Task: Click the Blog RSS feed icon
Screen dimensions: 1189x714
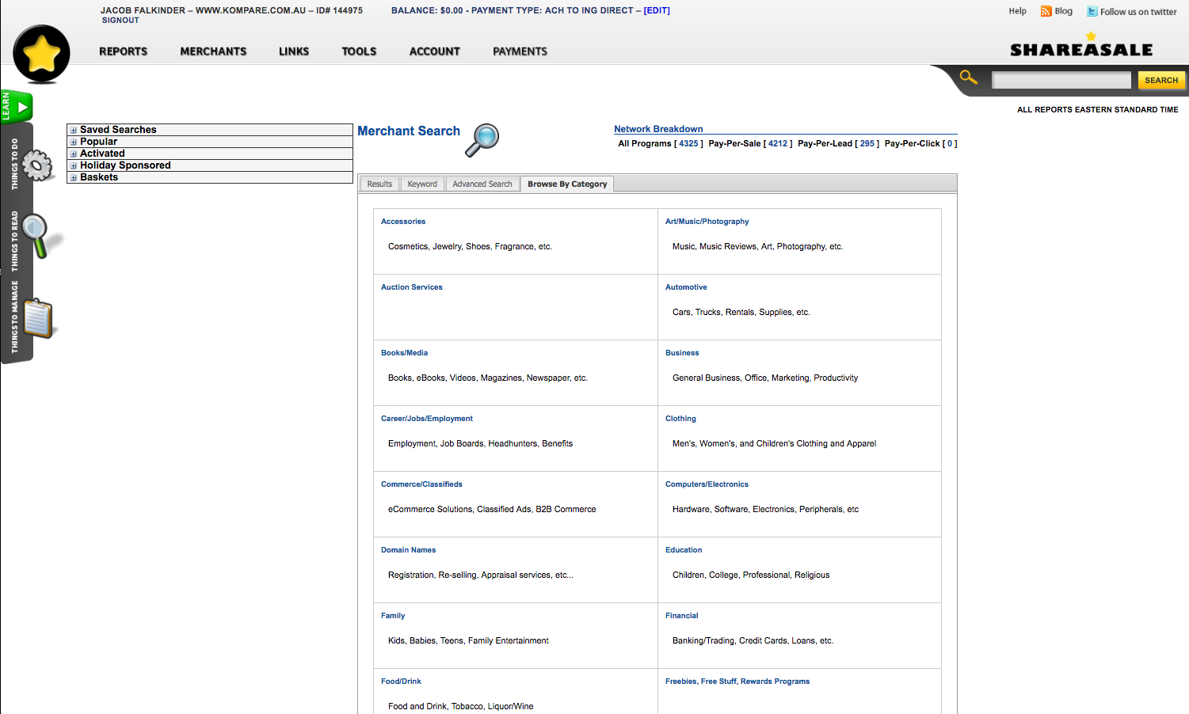Action: [x=1046, y=11]
